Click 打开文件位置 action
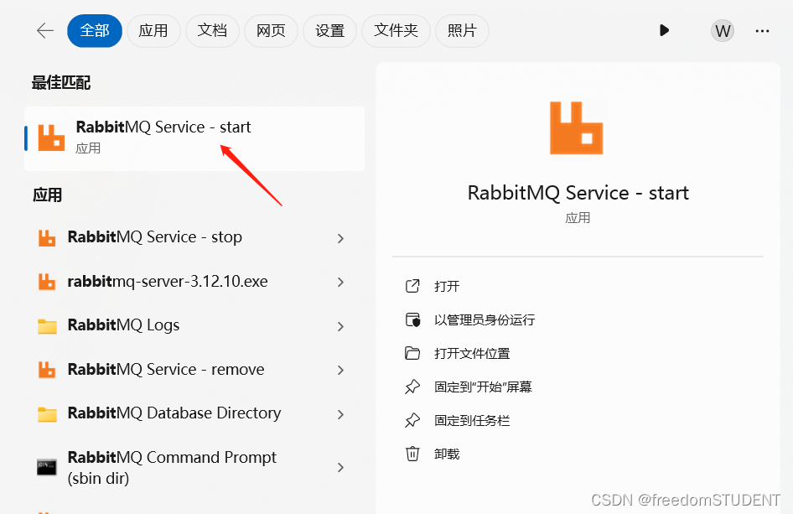 [x=472, y=354]
